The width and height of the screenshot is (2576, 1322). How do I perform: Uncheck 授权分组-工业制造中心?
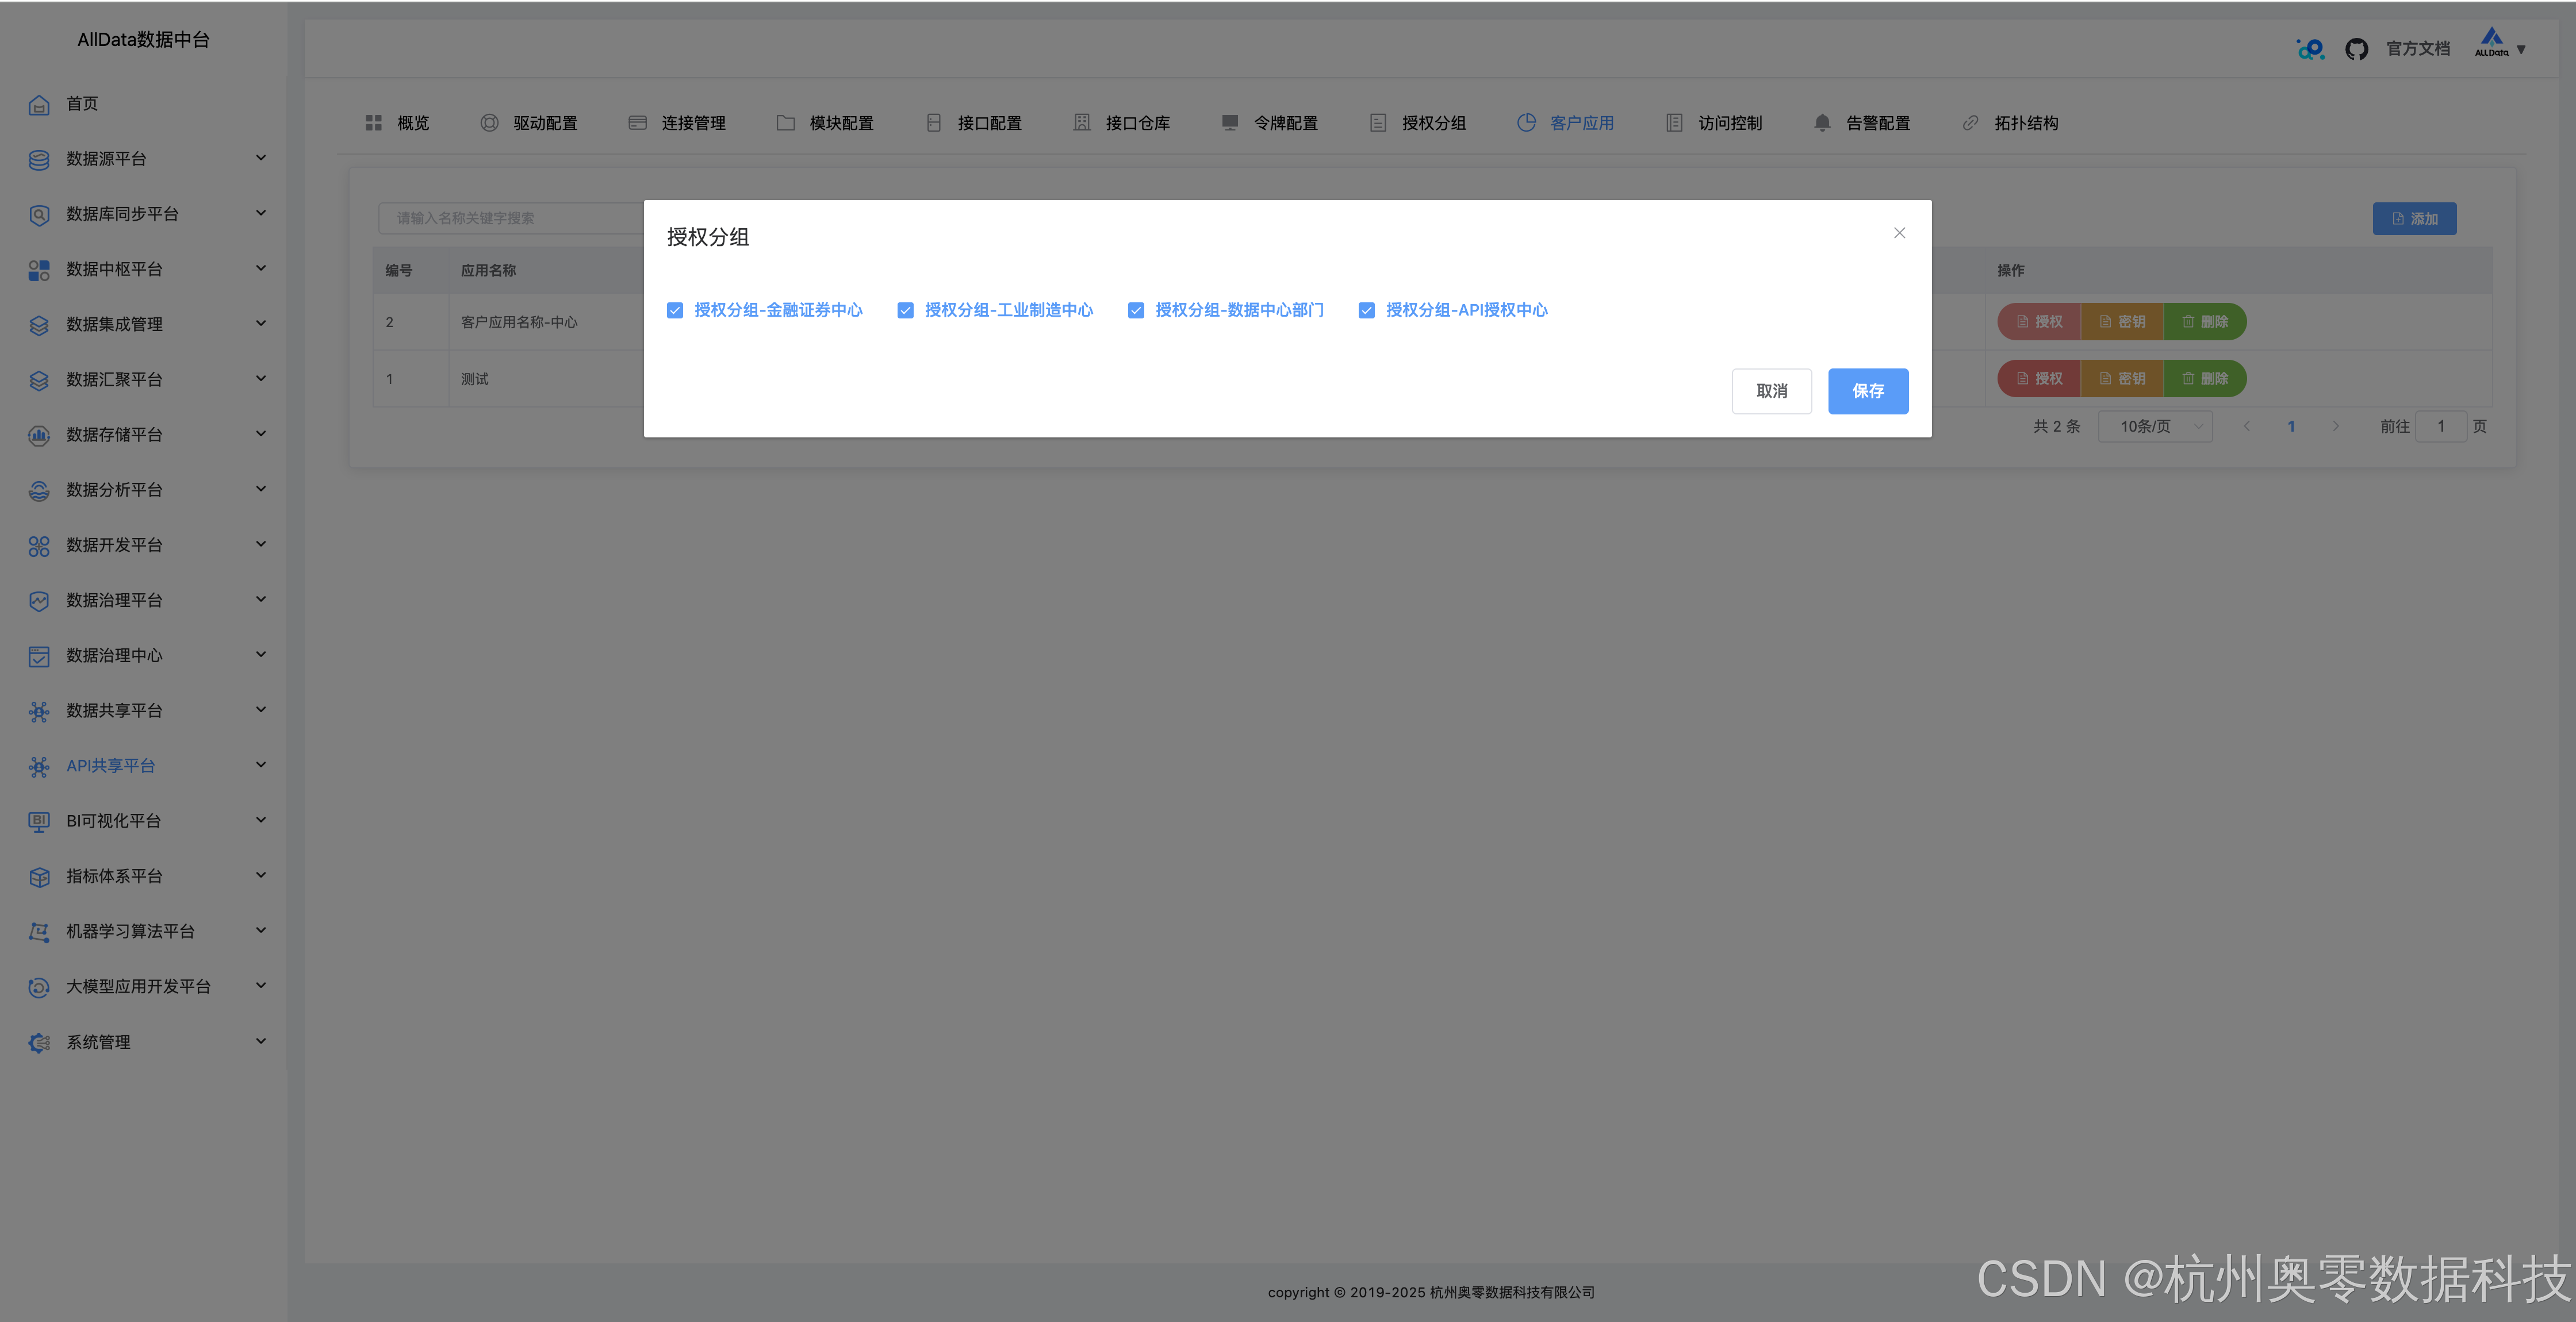coord(905,310)
